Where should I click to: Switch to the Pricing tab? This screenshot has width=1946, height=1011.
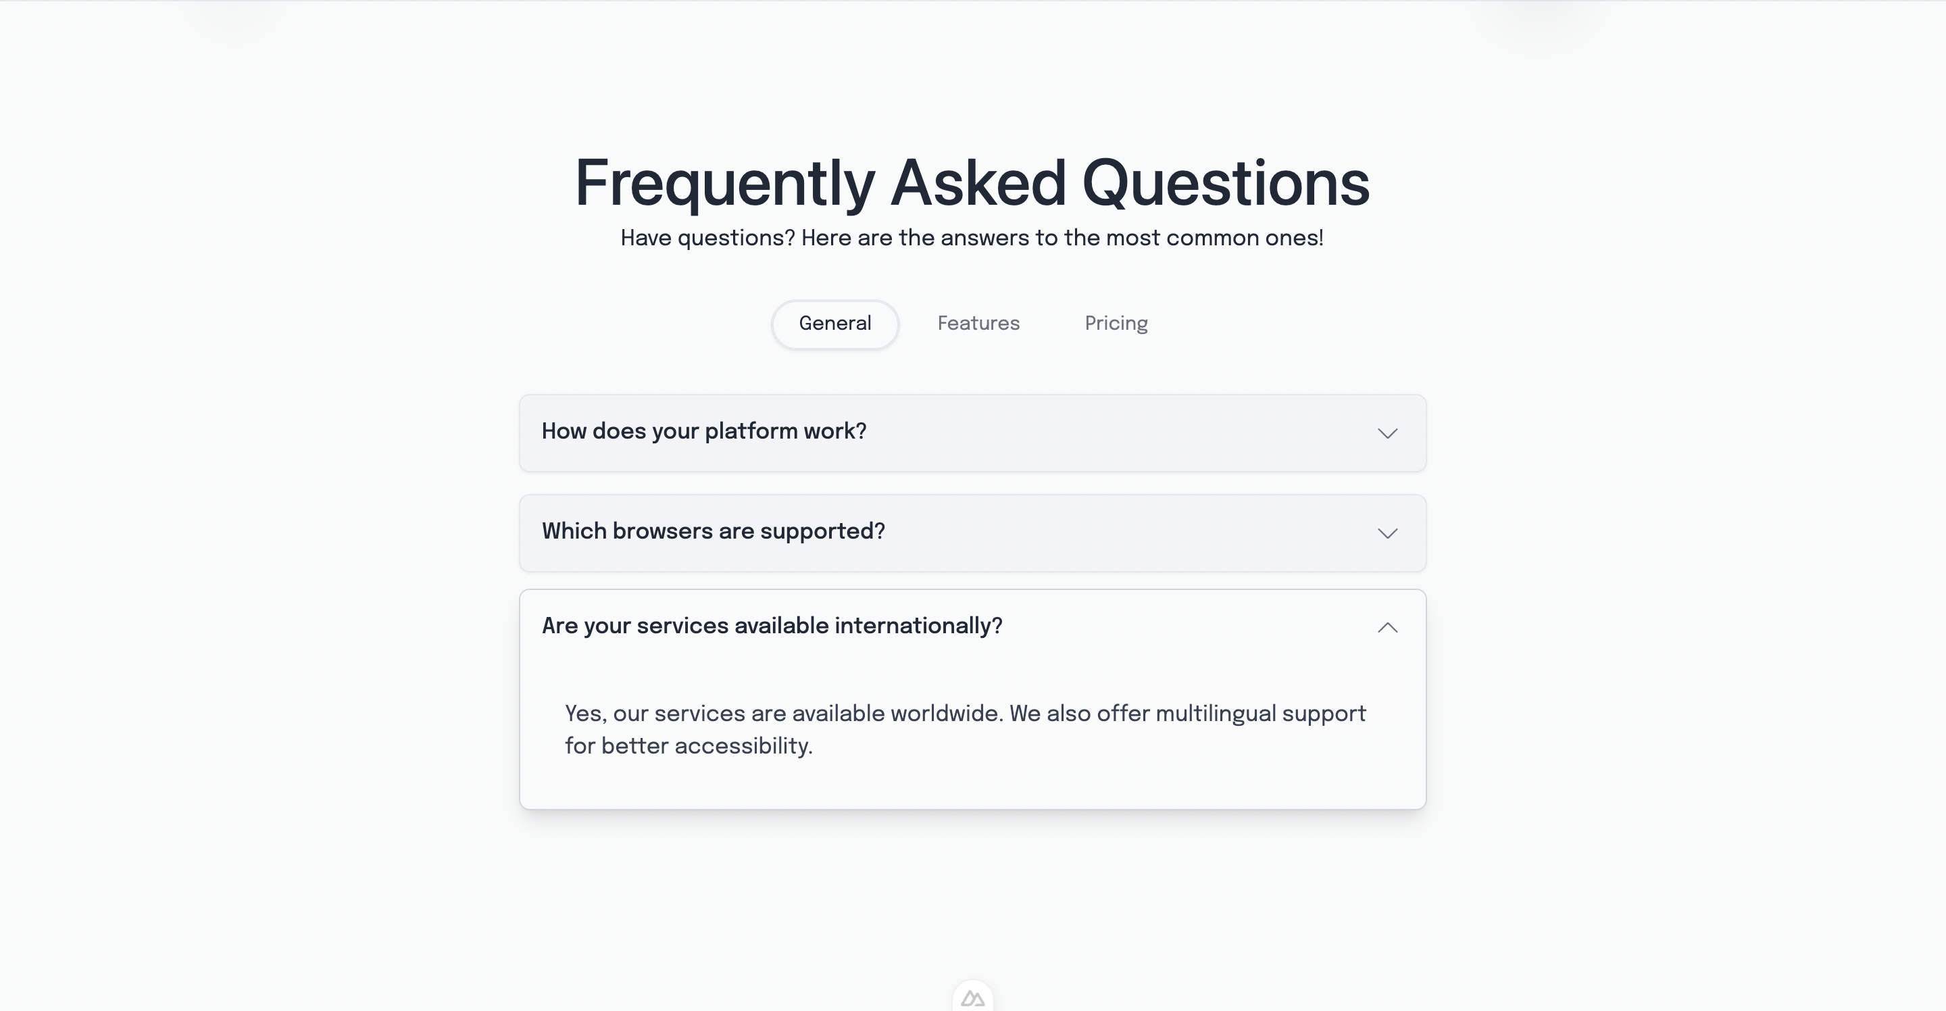coord(1116,324)
